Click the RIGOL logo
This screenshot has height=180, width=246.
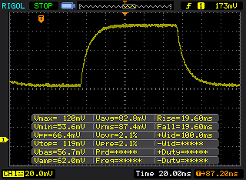(13, 6)
